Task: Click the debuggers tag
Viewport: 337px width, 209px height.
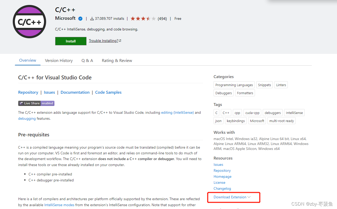Action: point(273,113)
